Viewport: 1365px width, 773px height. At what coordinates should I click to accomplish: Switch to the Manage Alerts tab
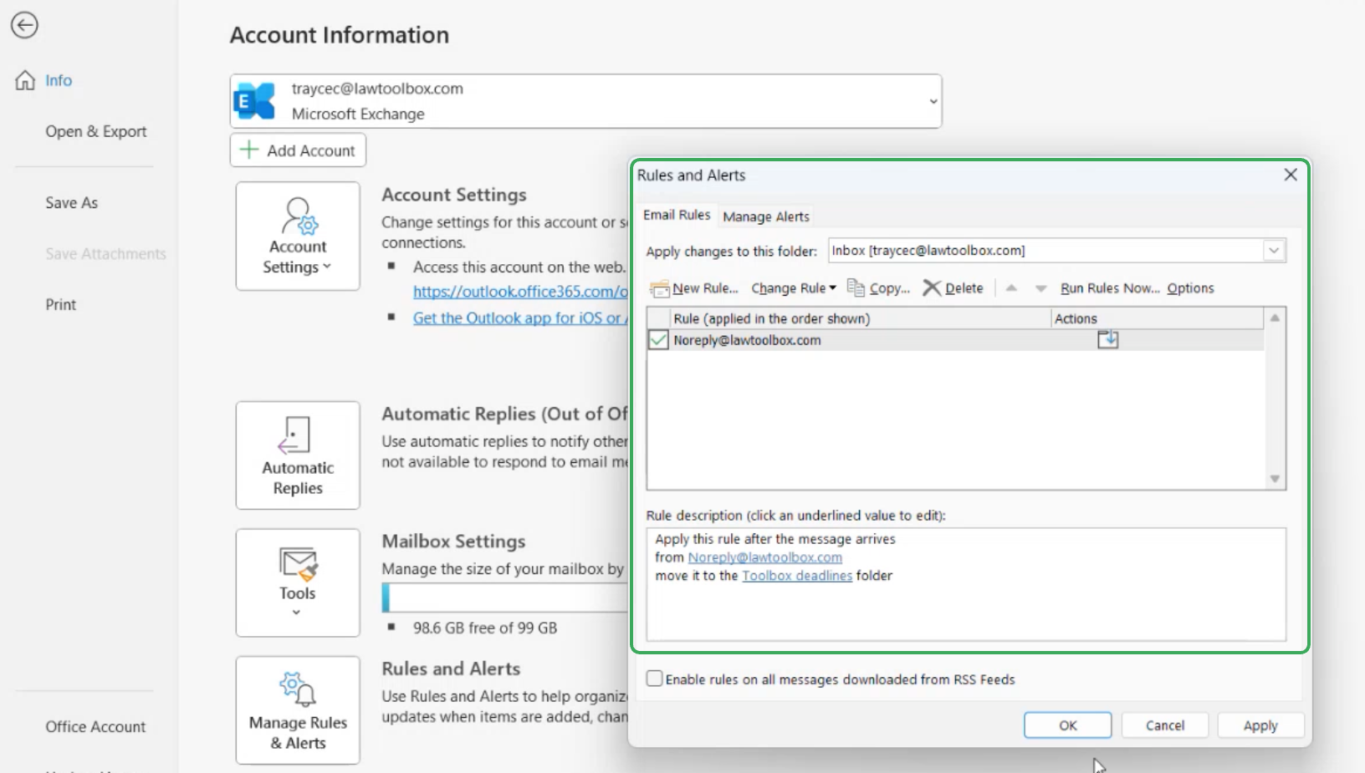(x=766, y=216)
